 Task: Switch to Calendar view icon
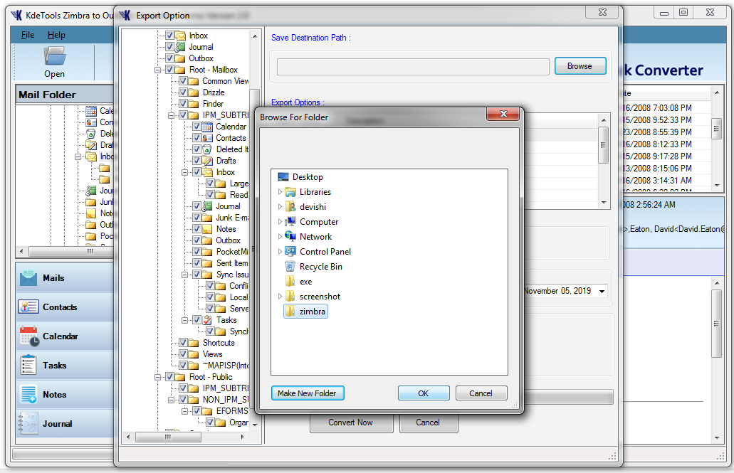[28, 336]
